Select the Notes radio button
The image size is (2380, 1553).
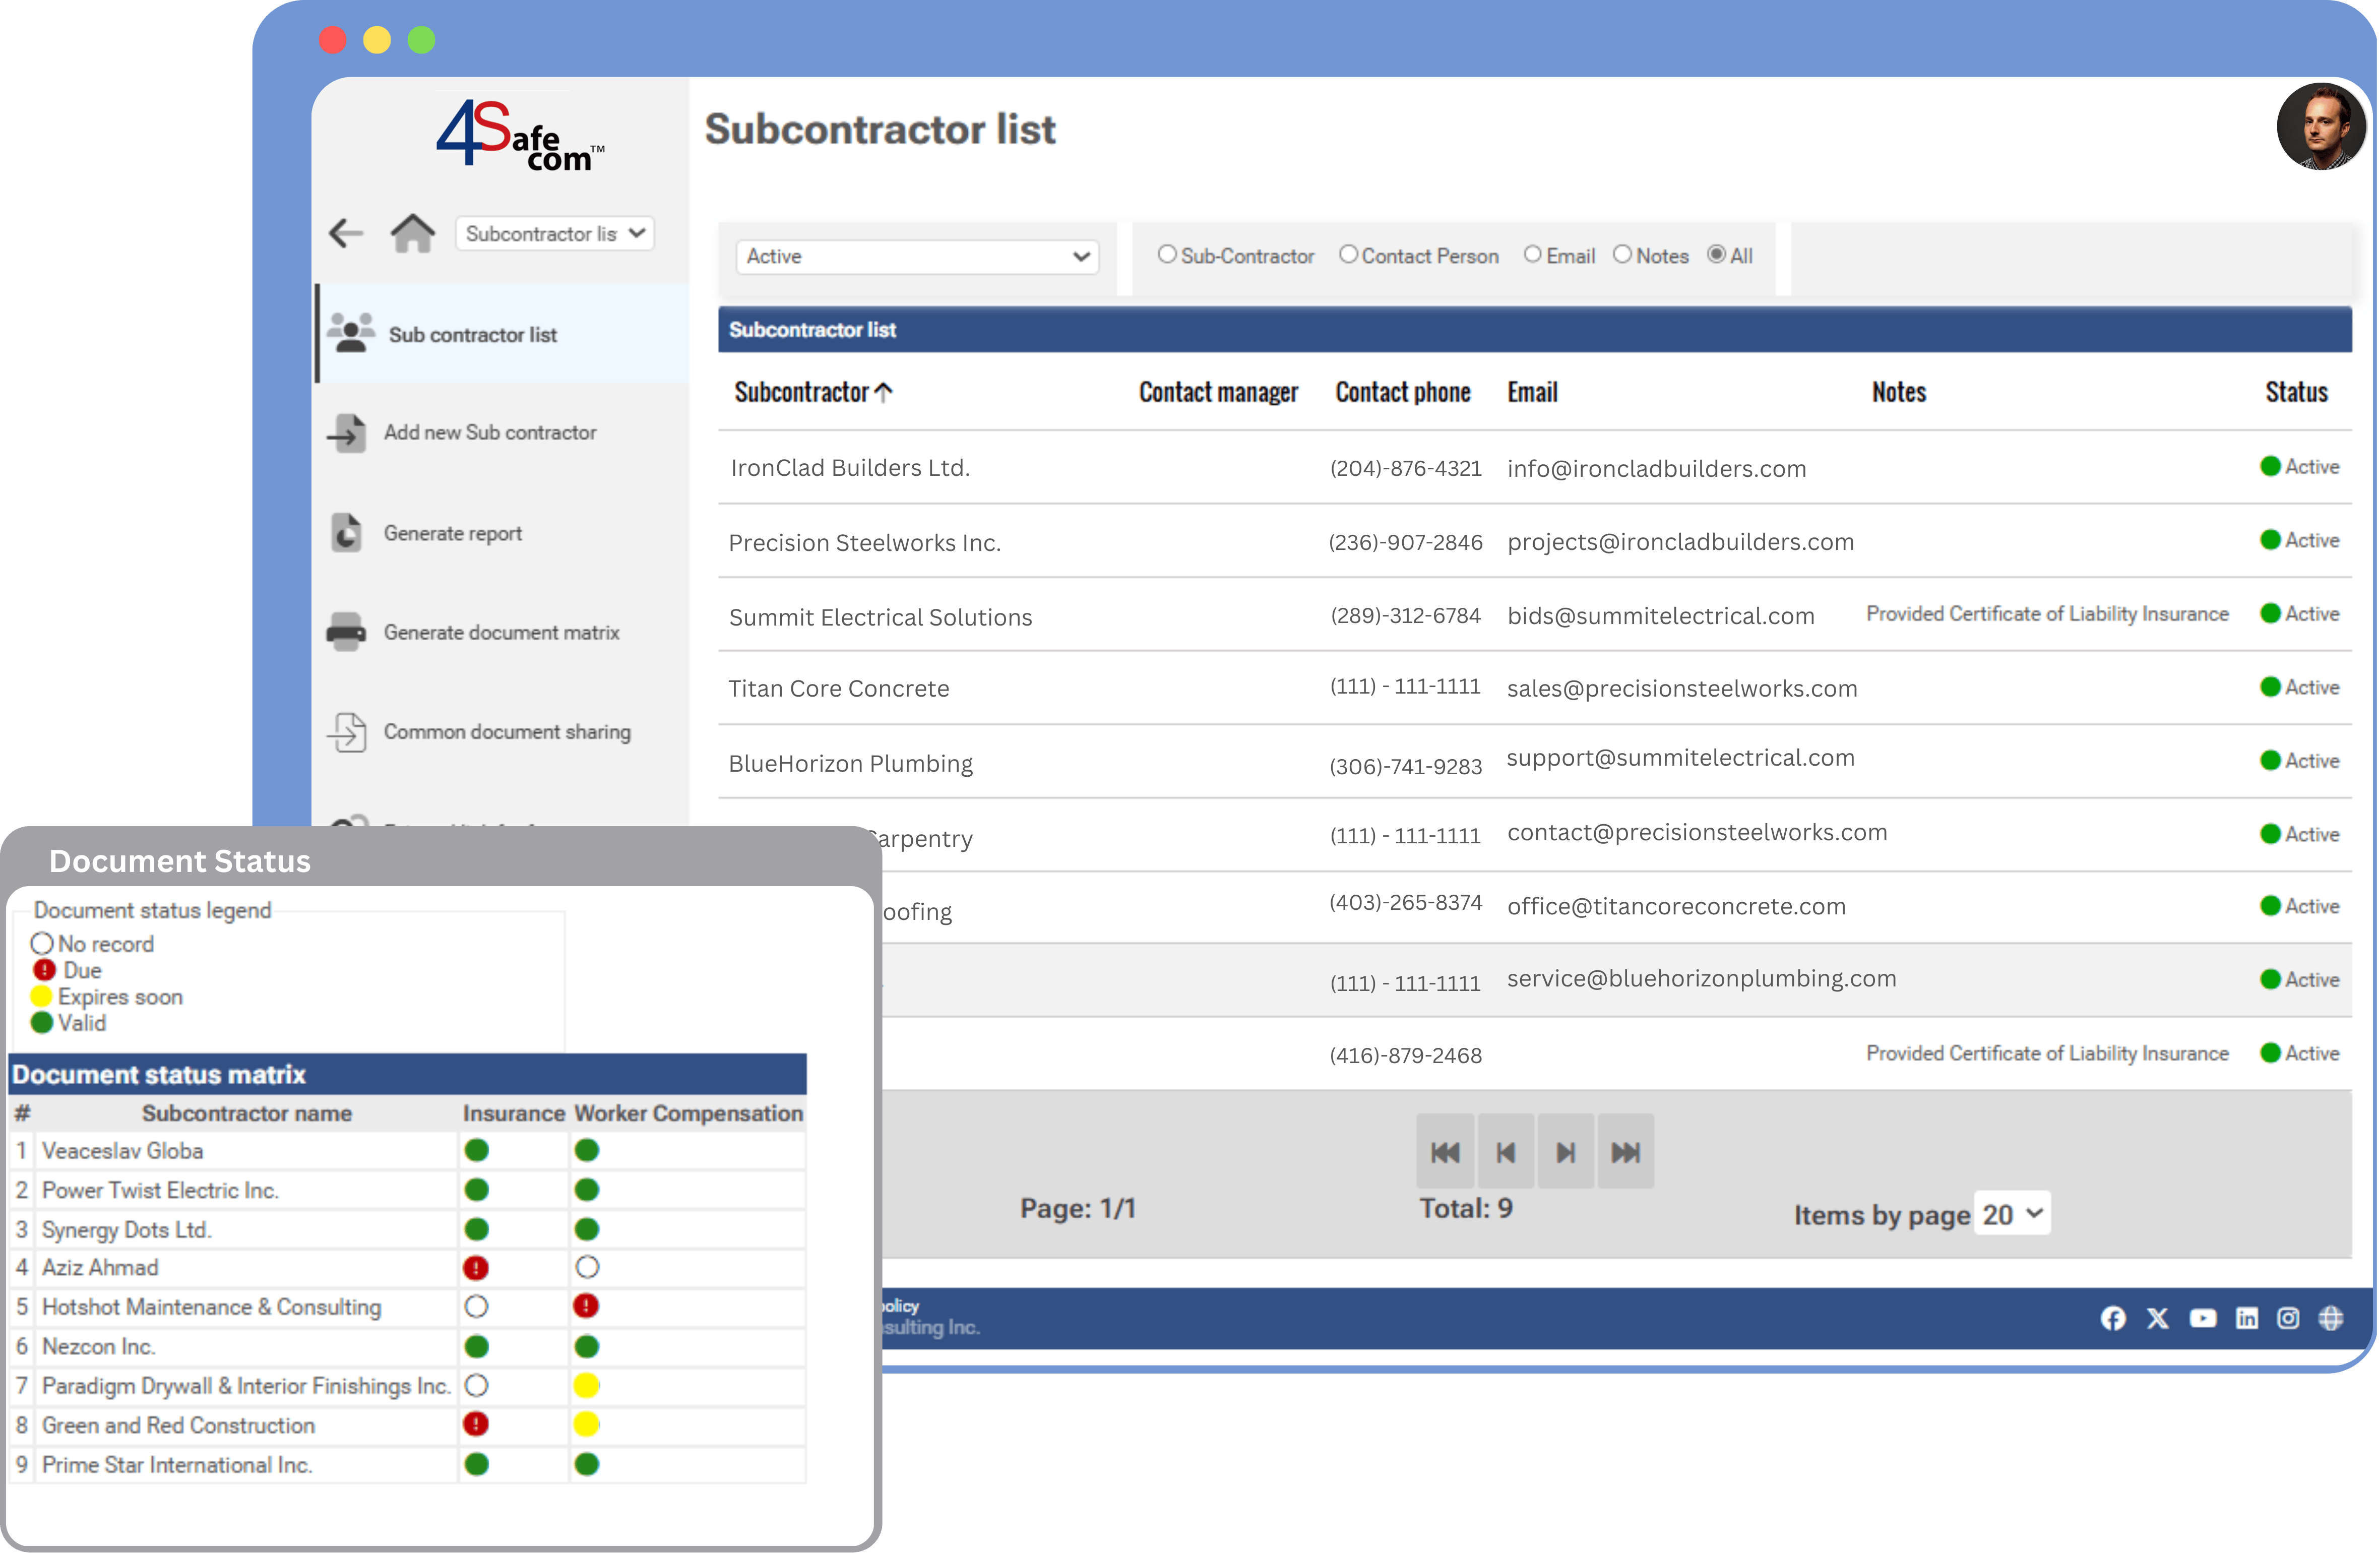(1622, 255)
